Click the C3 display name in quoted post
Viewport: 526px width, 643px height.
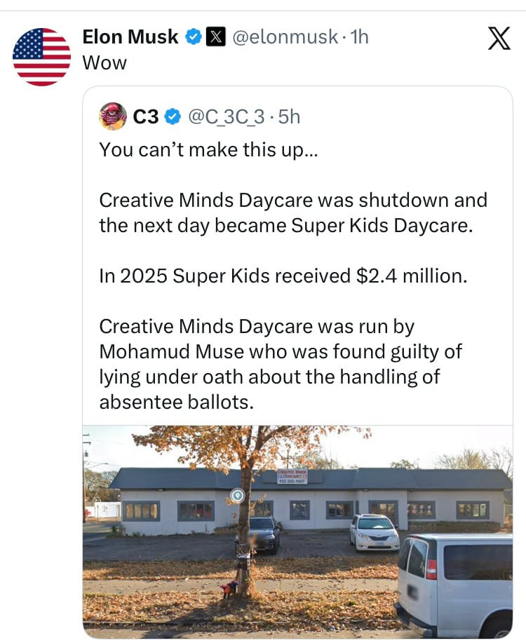[x=146, y=117]
